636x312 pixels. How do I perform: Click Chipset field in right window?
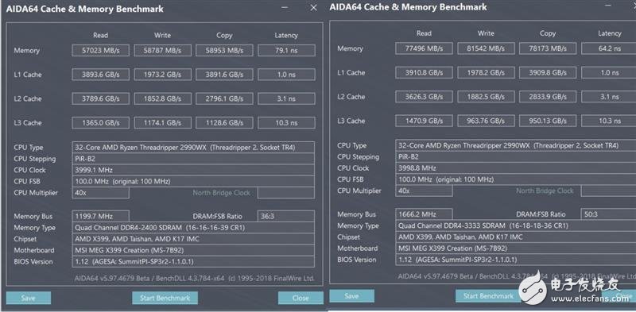(515, 237)
